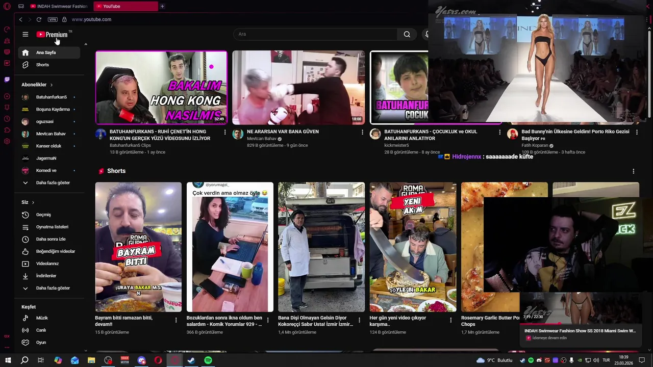The height and width of the screenshot is (367, 653).
Task: Open Oyun under Keşfet
Action: tap(49, 343)
